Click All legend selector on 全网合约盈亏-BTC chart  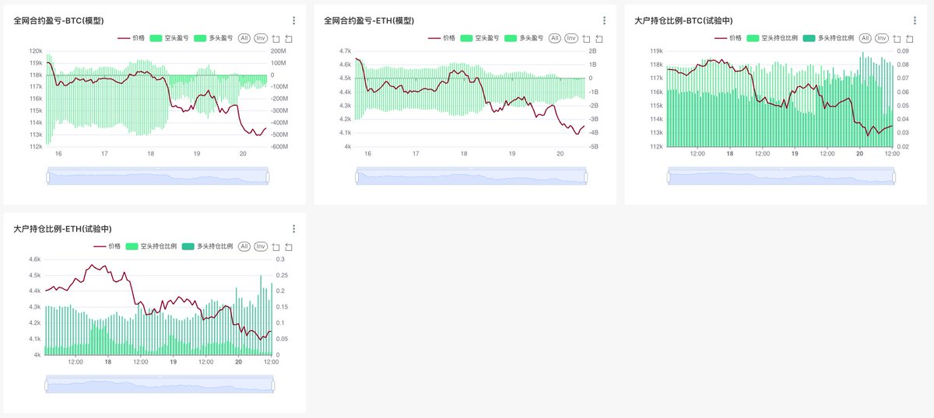[244, 37]
